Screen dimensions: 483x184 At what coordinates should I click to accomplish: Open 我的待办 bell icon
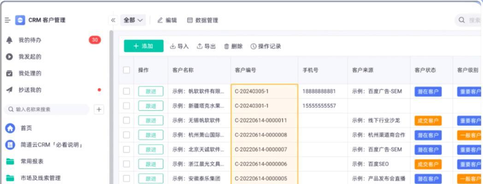(x=10, y=40)
